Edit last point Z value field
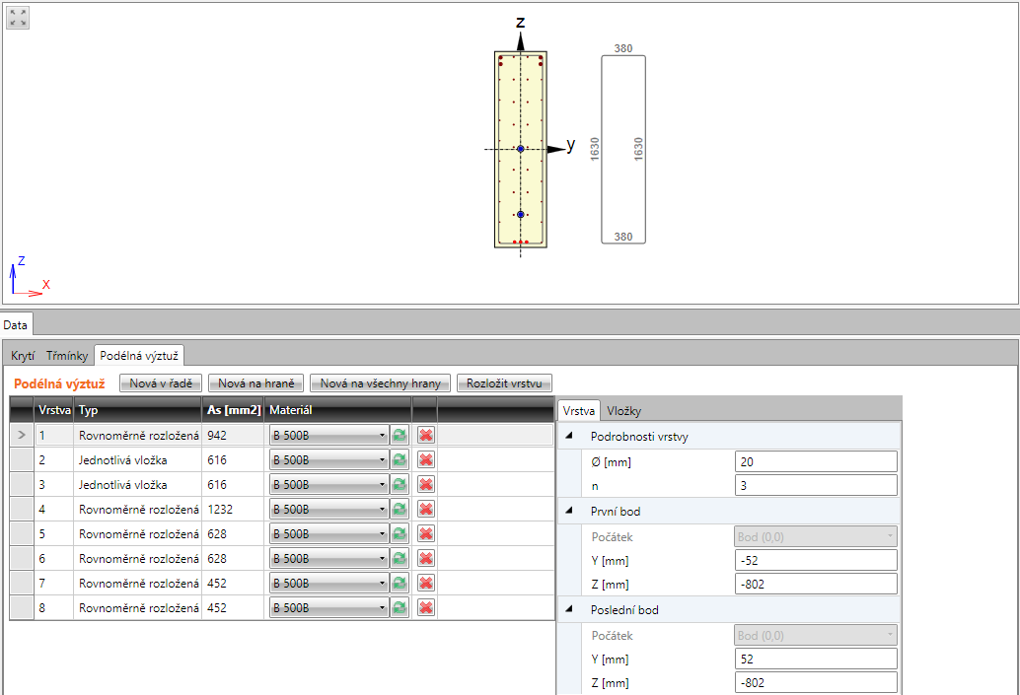 (816, 682)
